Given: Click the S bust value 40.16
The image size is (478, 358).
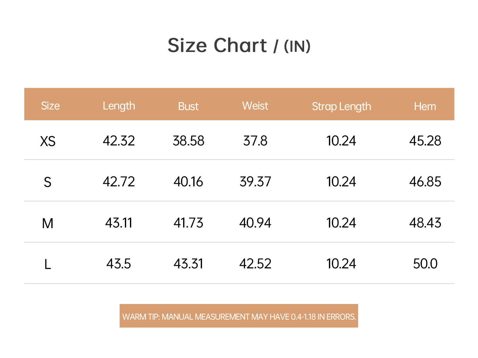Looking at the screenshot, I should (188, 182).
